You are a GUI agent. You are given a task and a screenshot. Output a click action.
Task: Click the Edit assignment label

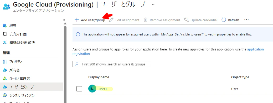(127, 20)
